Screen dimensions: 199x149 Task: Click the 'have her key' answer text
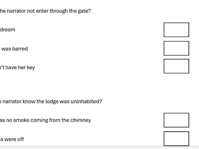pyautogui.click(x=17, y=68)
